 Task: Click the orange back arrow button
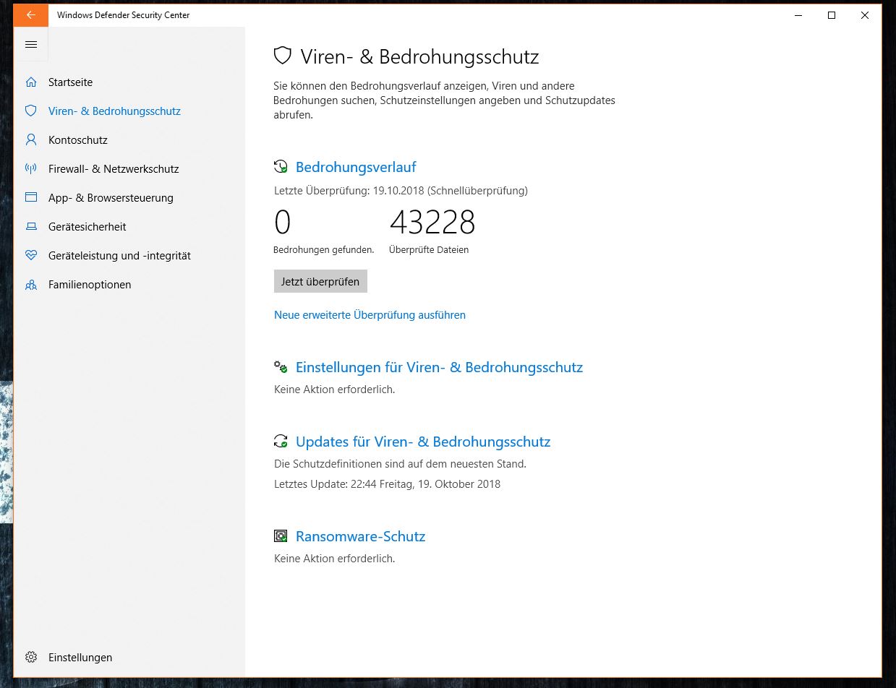click(31, 15)
